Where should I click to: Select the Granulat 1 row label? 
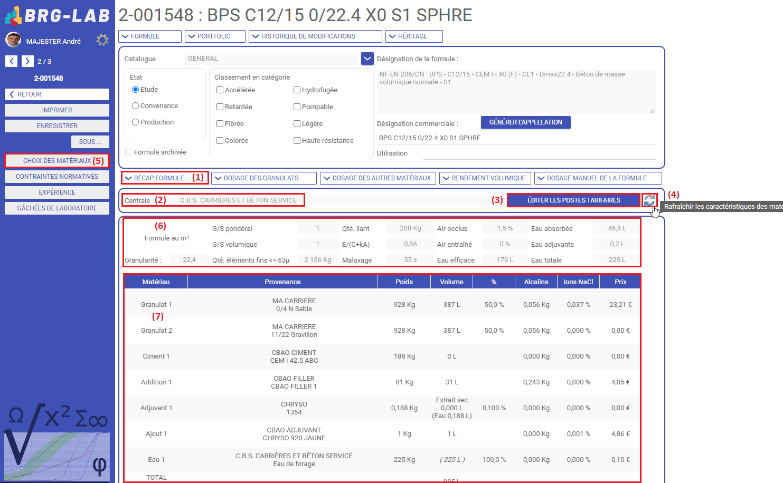click(x=156, y=305)
